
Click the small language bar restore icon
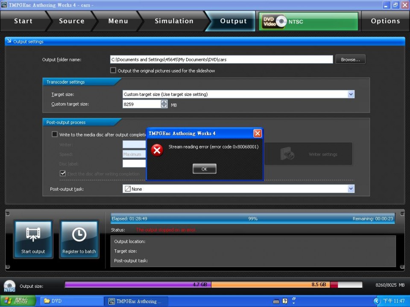pos(294,299)
